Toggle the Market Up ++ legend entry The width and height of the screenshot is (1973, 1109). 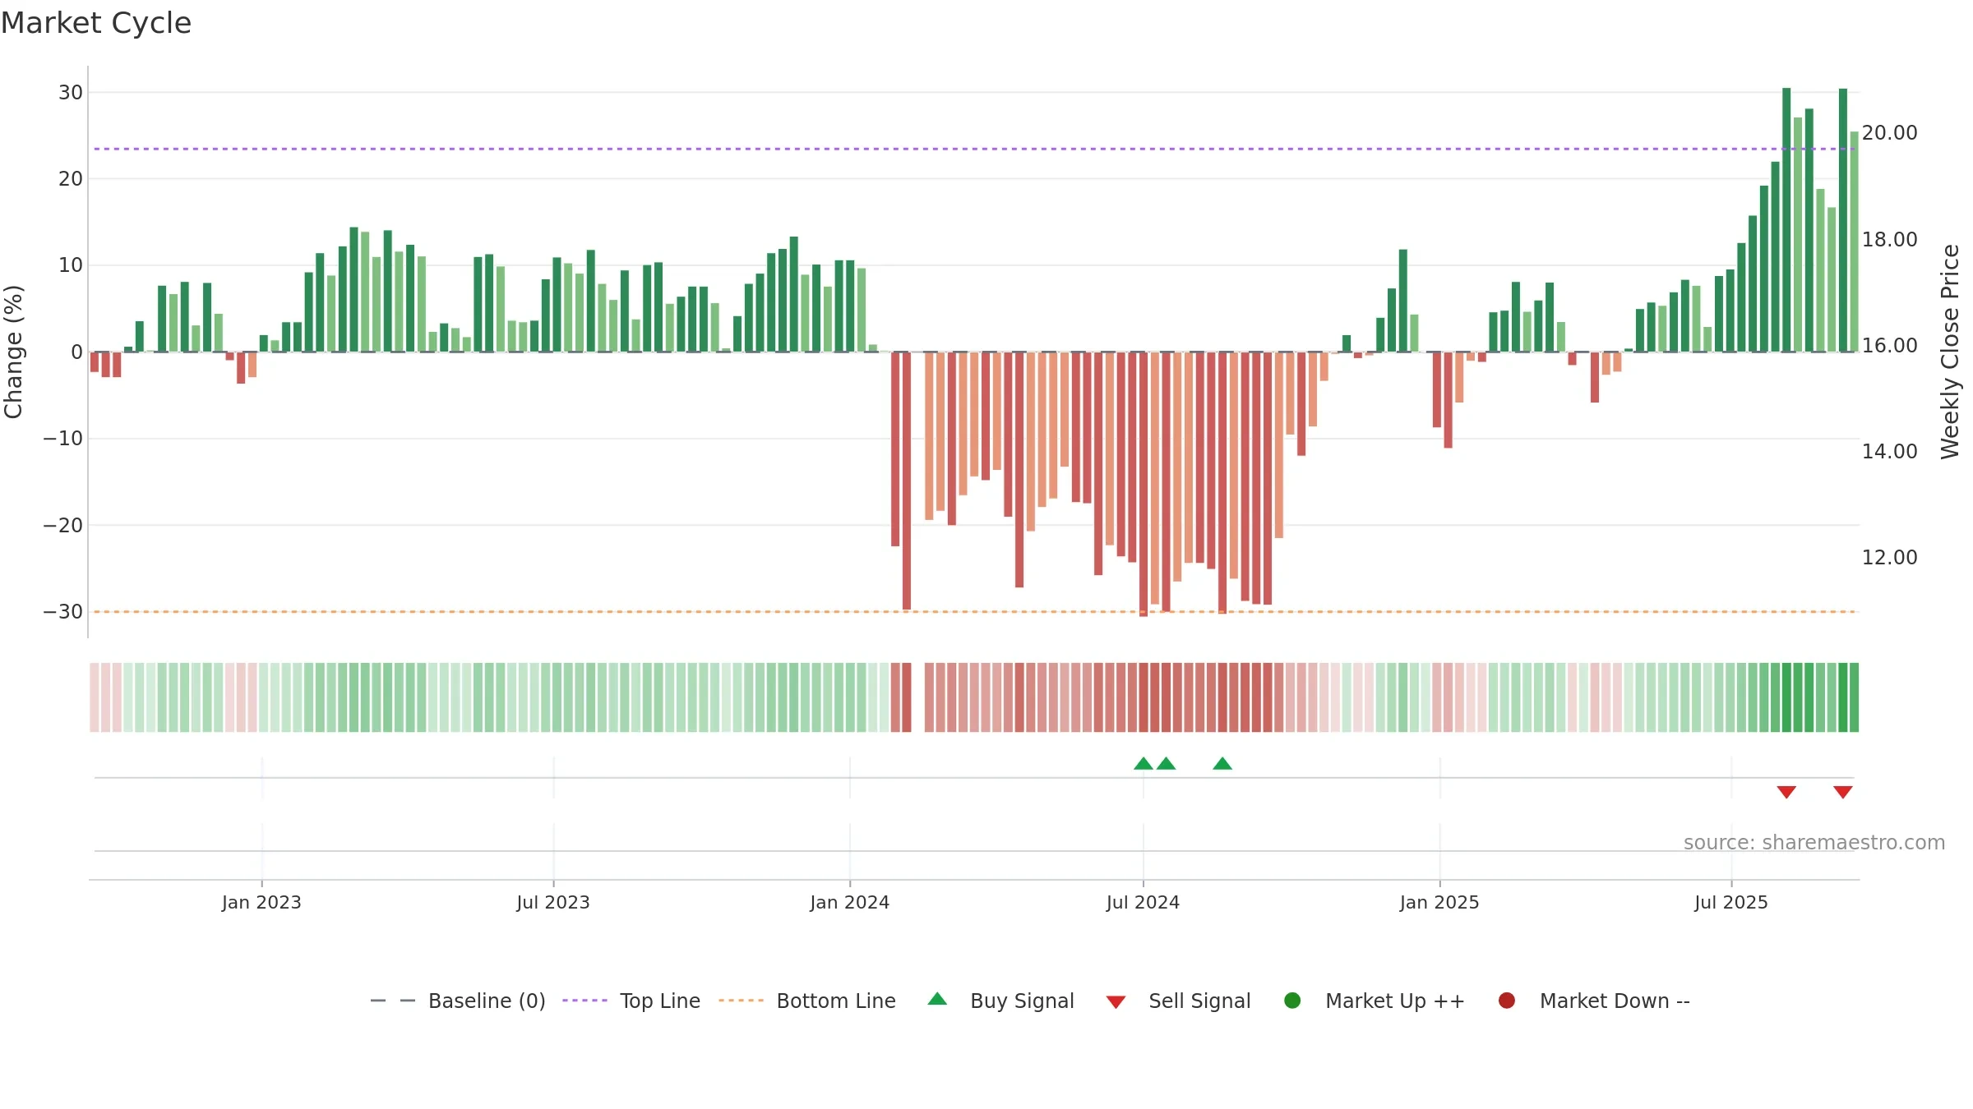[1374, 1001]
